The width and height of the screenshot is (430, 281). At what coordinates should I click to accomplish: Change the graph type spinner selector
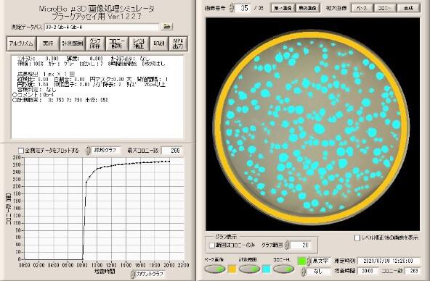tap(88, 151)
